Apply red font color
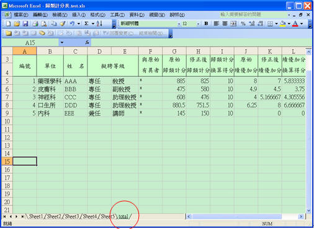Screen dimensions: 314x229 tap(295, 24)
